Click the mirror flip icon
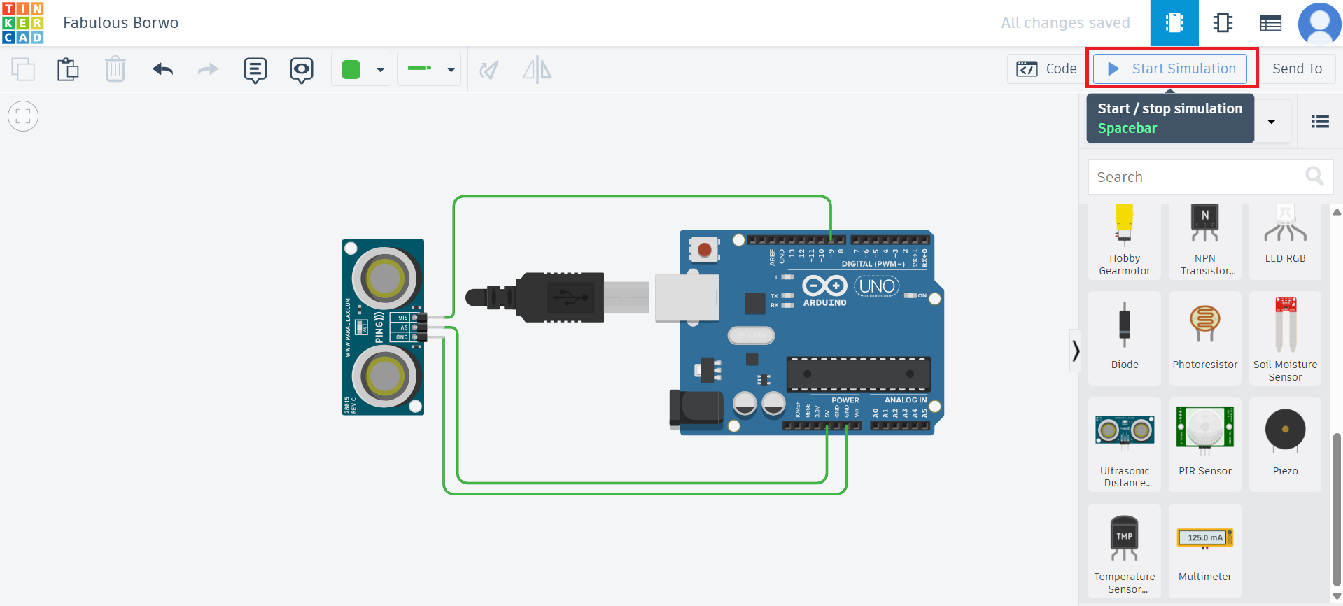 coord(537,69)
